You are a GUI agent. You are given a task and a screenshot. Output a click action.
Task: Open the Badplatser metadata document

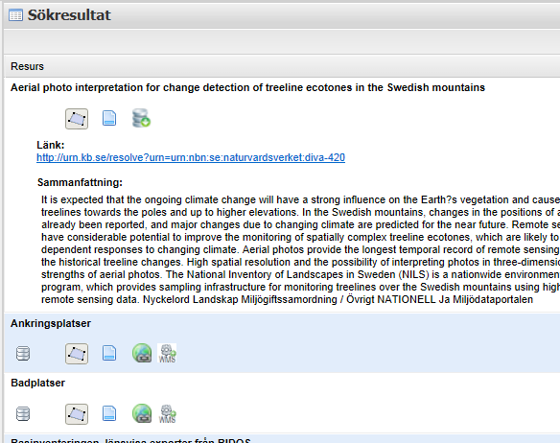pos(109,413)
